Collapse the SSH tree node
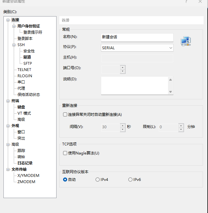Viewport: 208px width, 213px height. click(x=14, y=45)
